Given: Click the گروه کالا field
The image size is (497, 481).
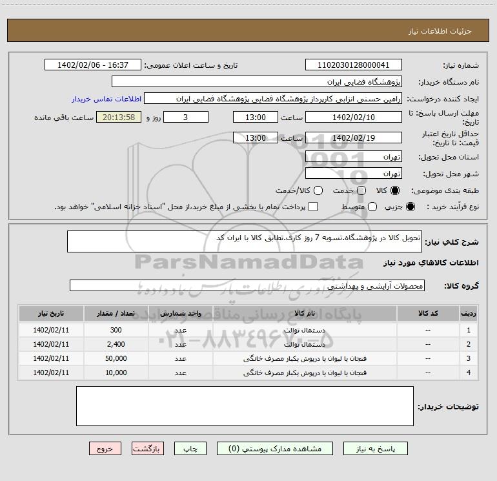Looking at the screenshot, I should 247,285.
